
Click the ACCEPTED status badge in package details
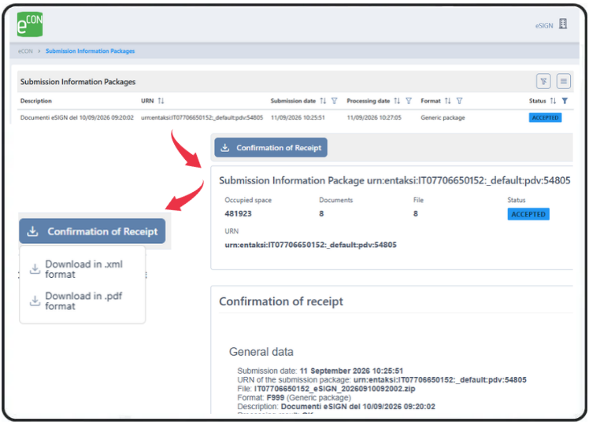(528, 214)
